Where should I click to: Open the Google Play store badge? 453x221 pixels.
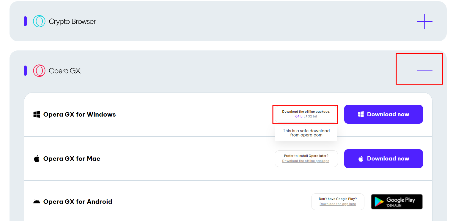[397, 202]
